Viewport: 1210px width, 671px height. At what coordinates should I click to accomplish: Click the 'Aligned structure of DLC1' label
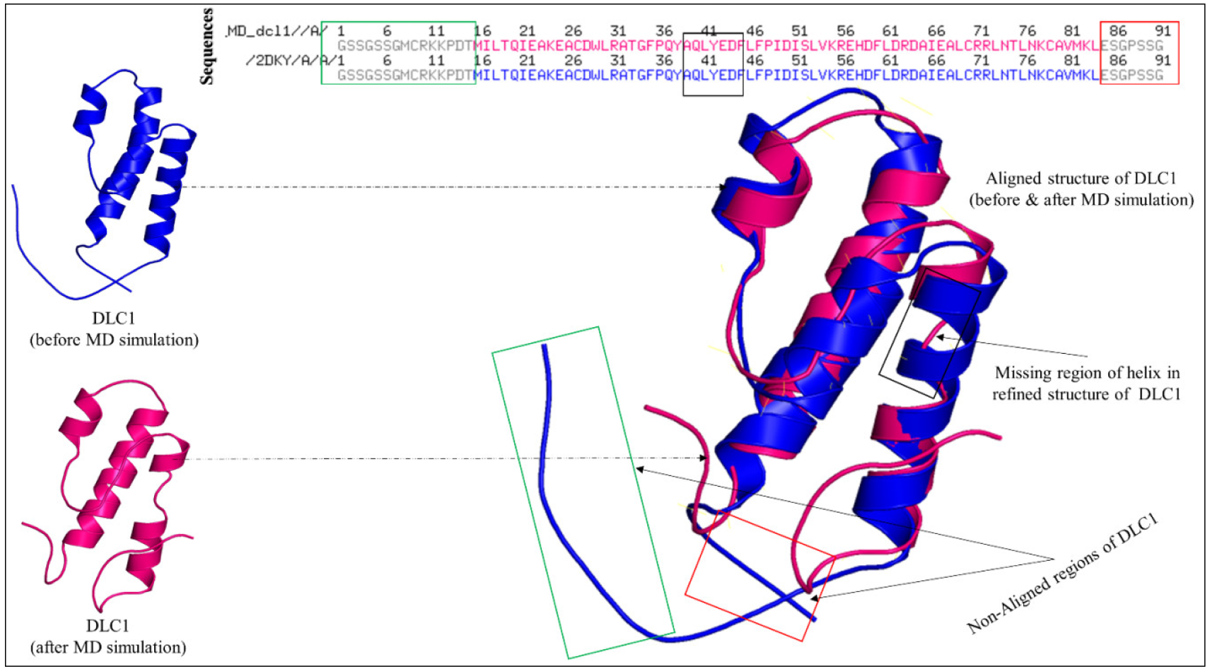(1081, 189)
